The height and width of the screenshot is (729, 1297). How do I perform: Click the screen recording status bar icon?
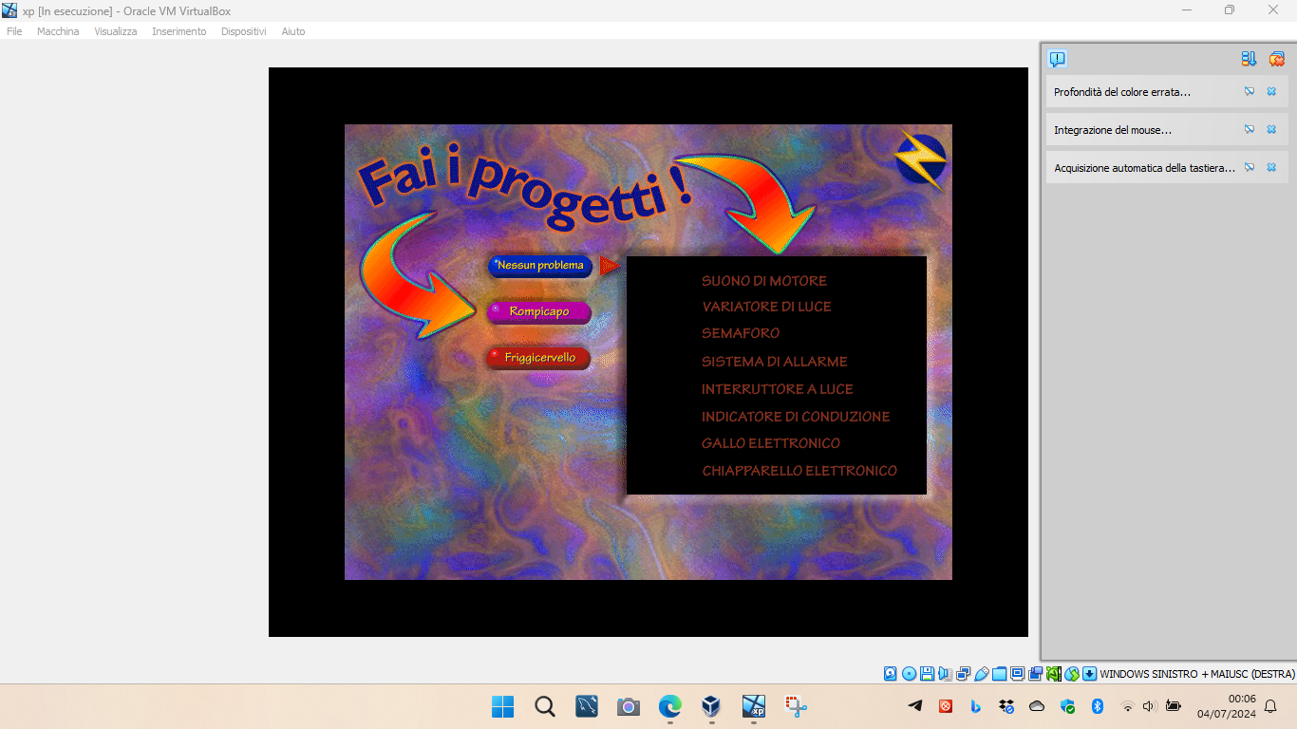[1035, 674]
